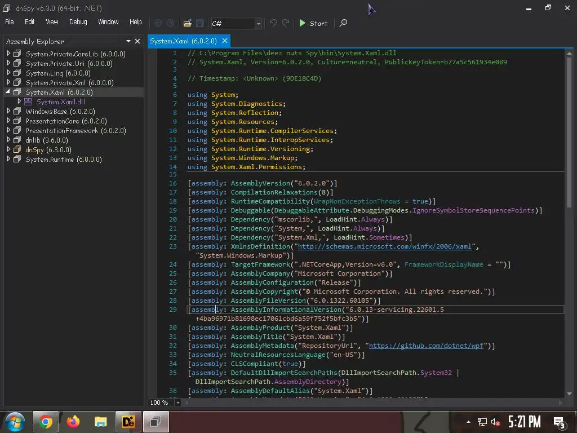The width and height of the screenshot is (577, 433).
Task: Select the System.Xaml (6.0.2.0) document tab
Action: [183, 41]
